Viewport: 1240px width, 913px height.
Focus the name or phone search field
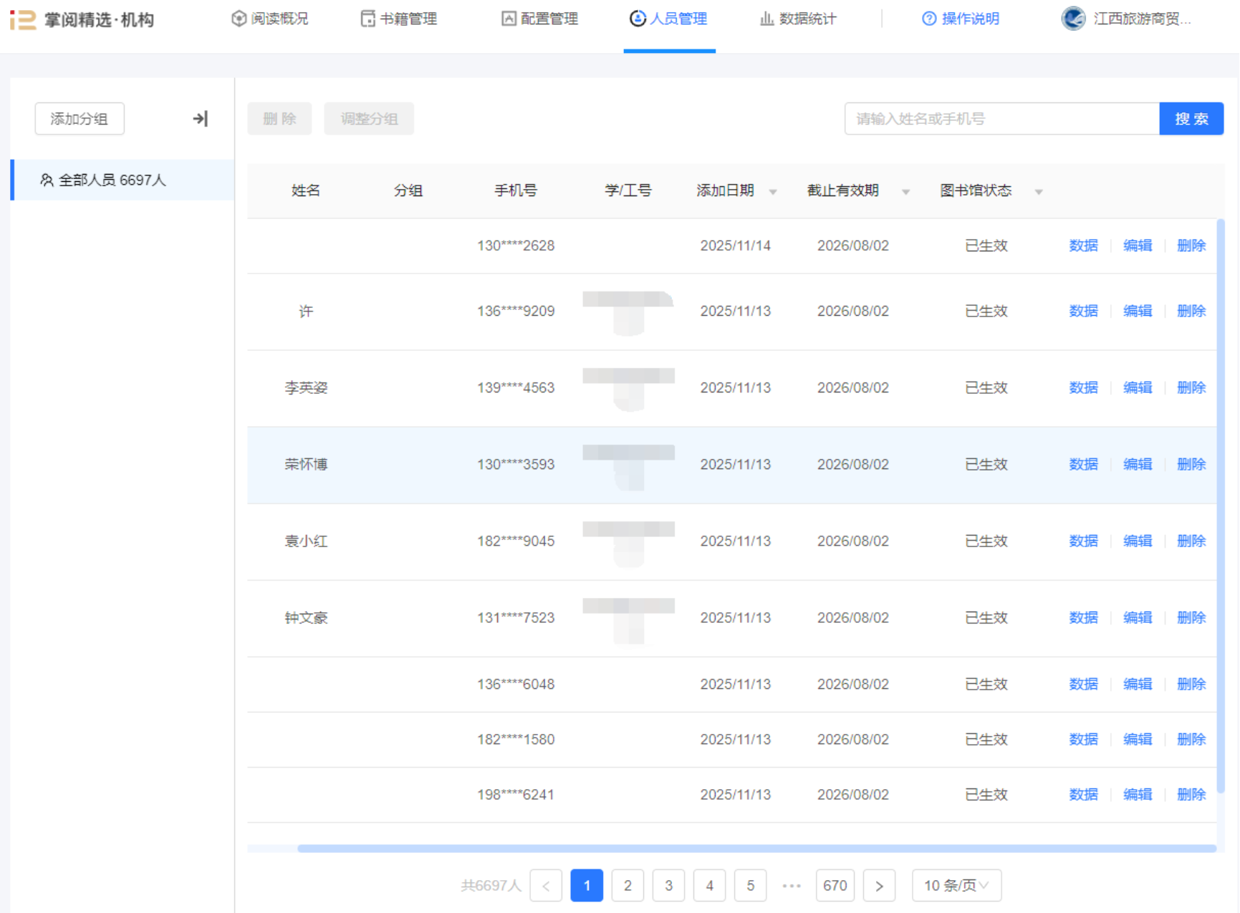[x=1001, y=119]
